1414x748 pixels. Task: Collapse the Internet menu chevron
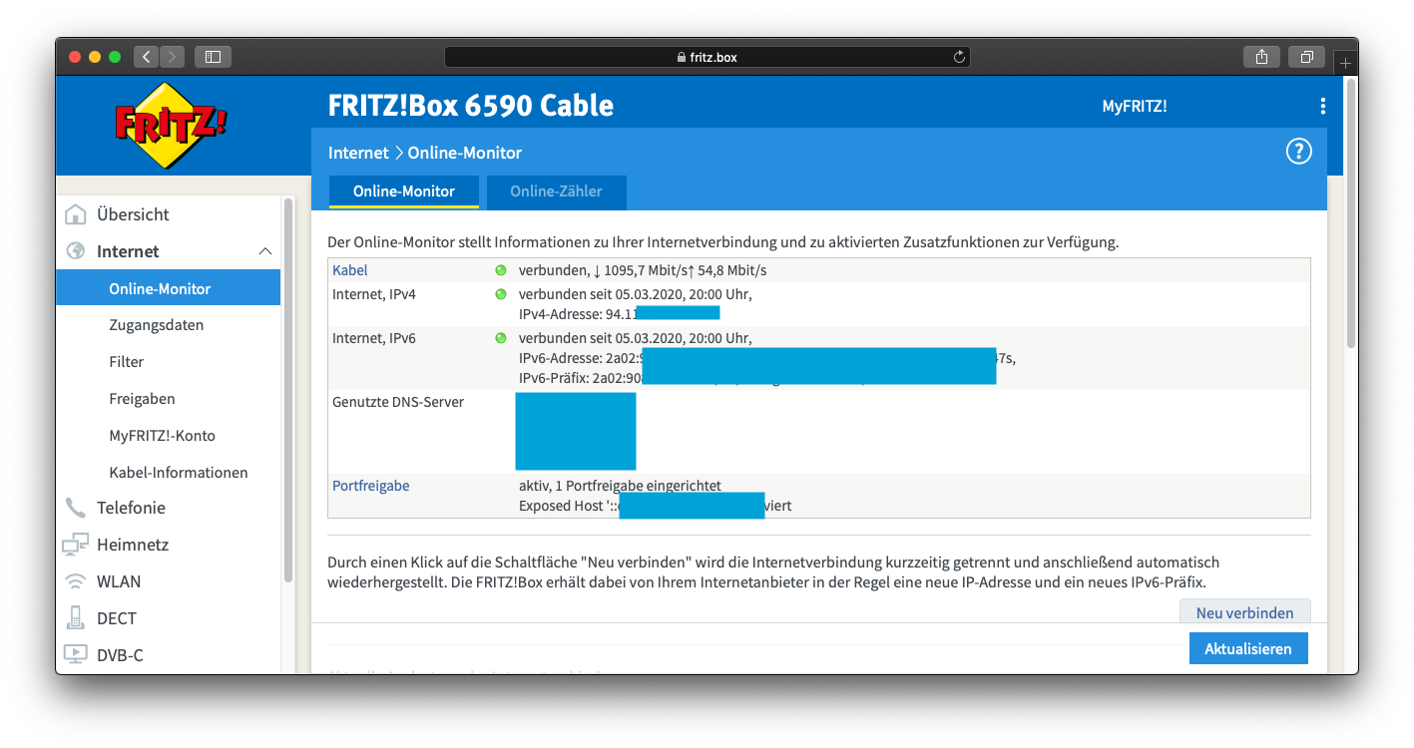click(264, 251)
